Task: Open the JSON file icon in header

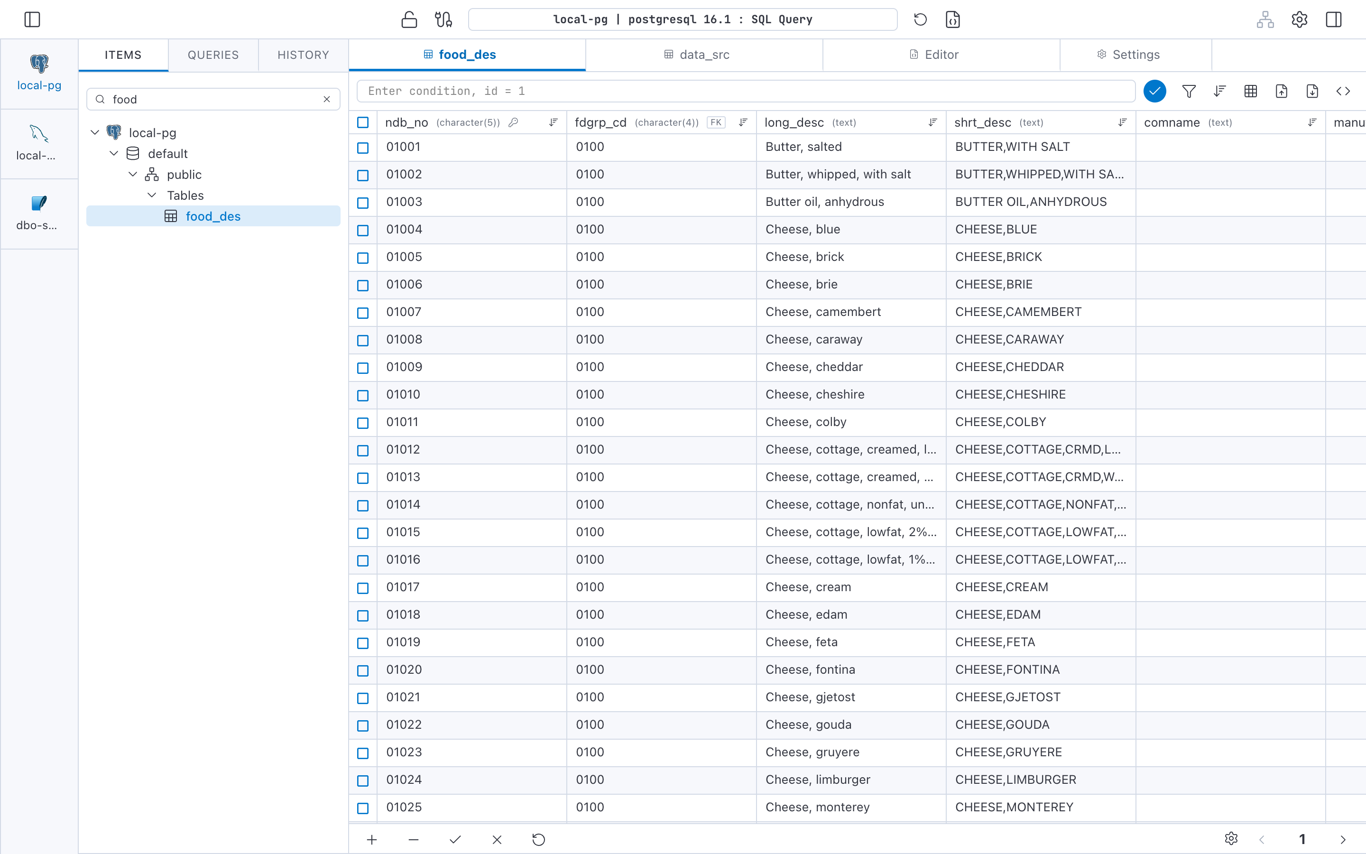Action: (953, 20)
